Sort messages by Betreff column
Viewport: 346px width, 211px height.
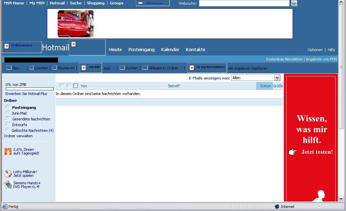point(174,86)
